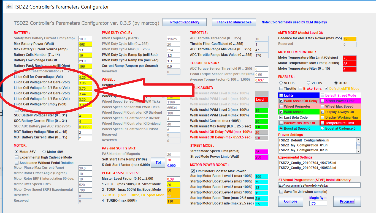This screenshot has width=376, height=213.
Task: Click the Compile button
Action: 291,201
